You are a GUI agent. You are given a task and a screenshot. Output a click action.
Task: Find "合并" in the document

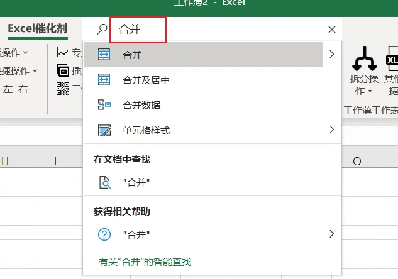point(212,182)
